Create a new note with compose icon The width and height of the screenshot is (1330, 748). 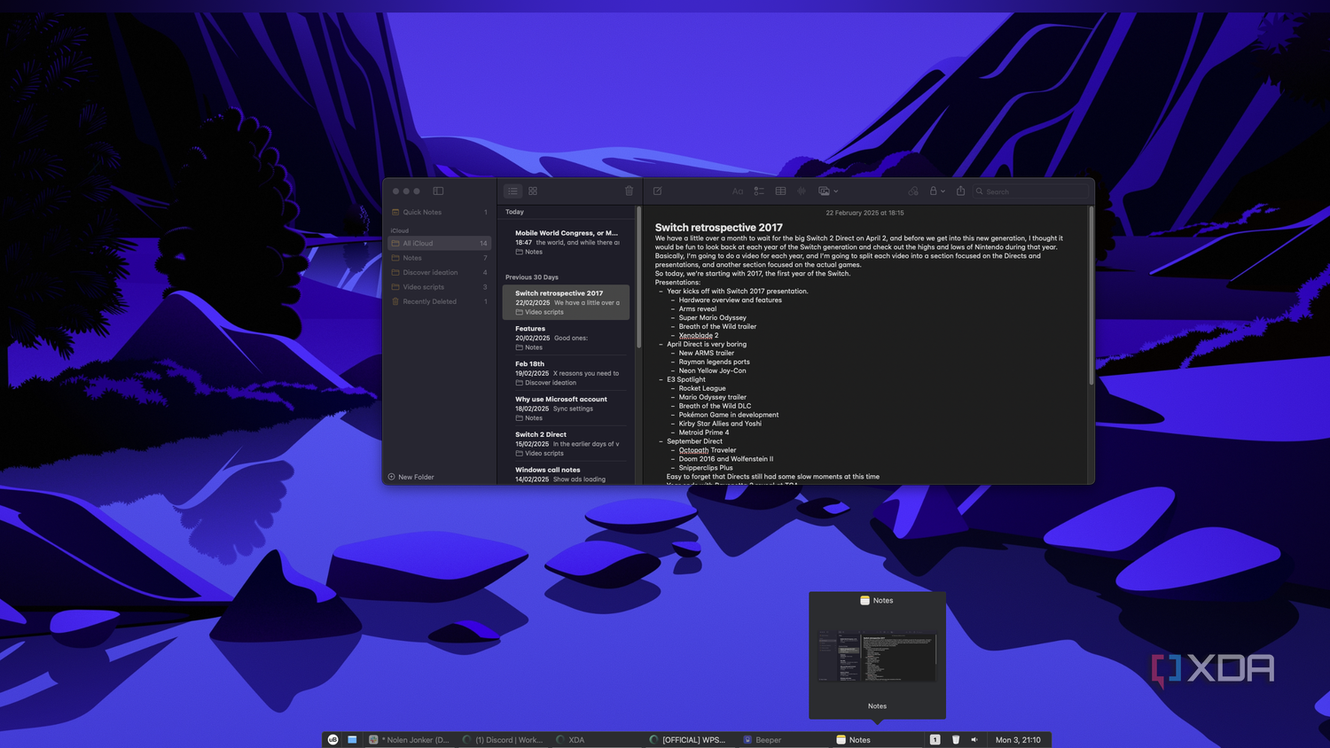point(658,191)
